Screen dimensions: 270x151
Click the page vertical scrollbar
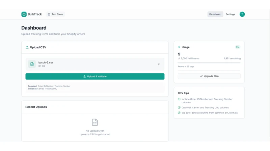click(269, 73)
